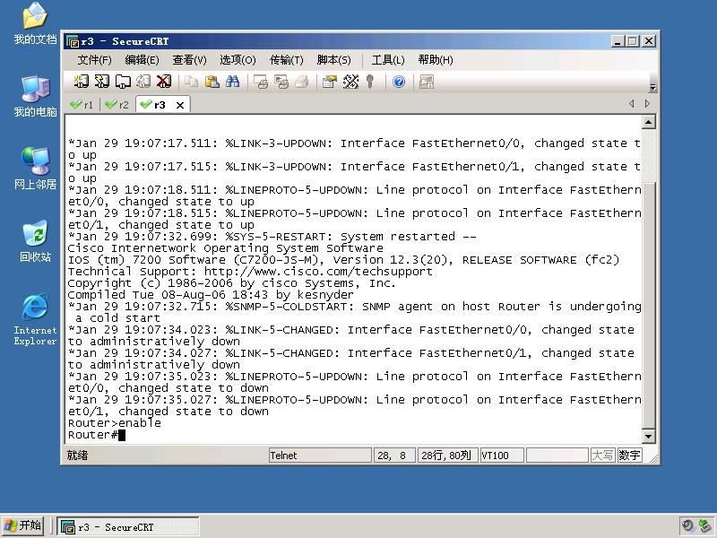
Task: Click tab scroll left arrow
Action: [x=632, y=104]
